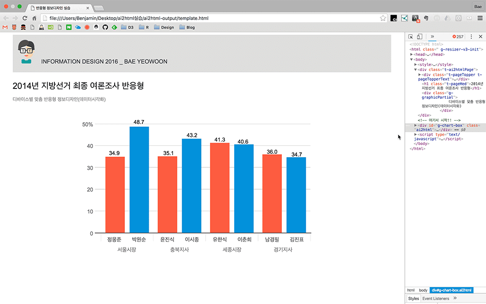The width and height of the screenshot is (486, 304).
Task: Collapse the body element node
Action: coord(412,59)
